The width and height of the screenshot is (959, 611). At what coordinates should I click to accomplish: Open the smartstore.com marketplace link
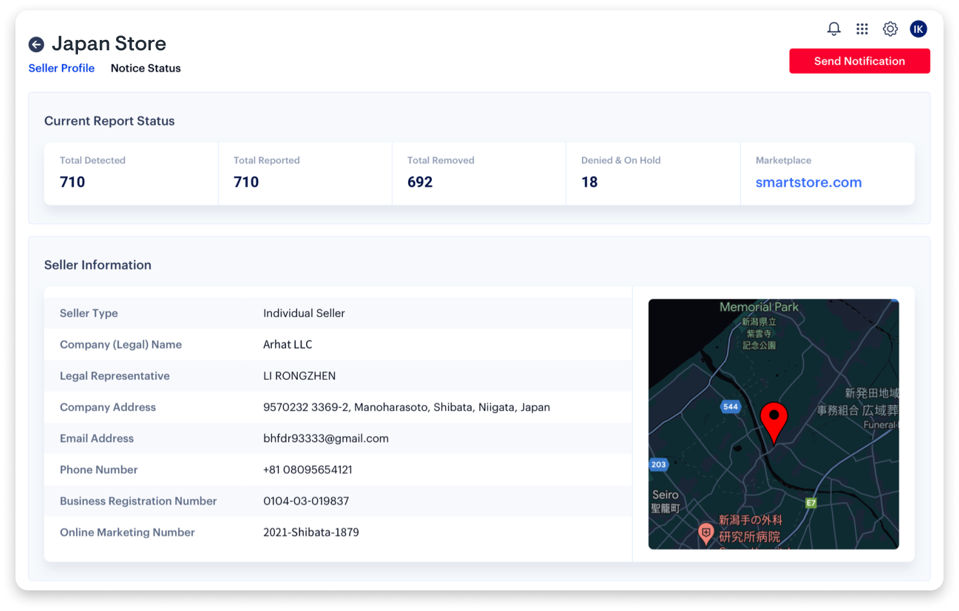pos(808,182)
